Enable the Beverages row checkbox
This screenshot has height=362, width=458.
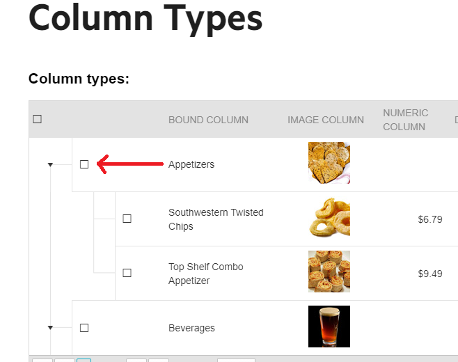tap(84, 327)
